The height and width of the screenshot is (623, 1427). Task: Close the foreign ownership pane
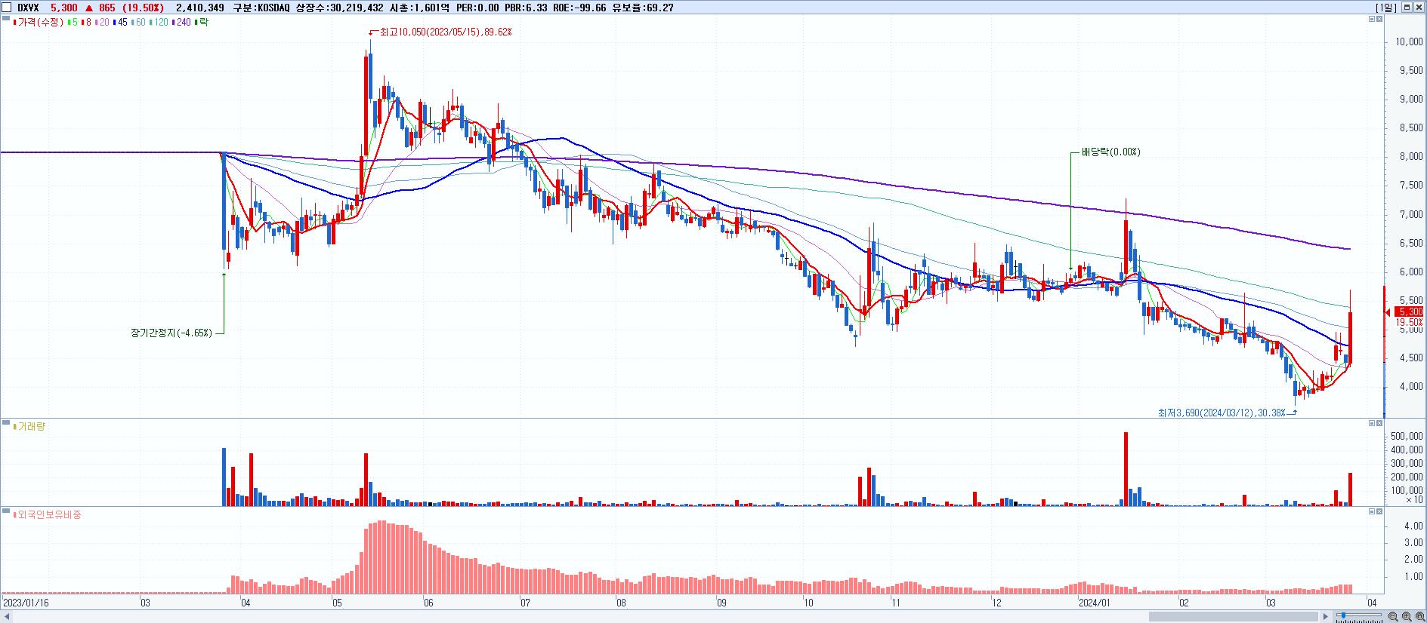(1379, 511)
